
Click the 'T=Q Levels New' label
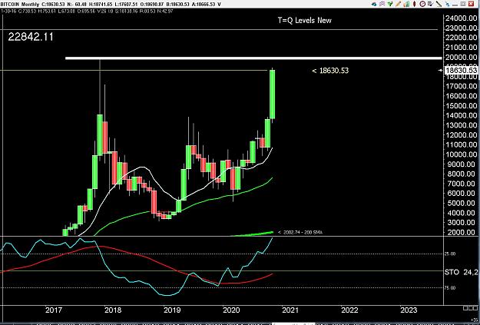(x=304, y=21)
